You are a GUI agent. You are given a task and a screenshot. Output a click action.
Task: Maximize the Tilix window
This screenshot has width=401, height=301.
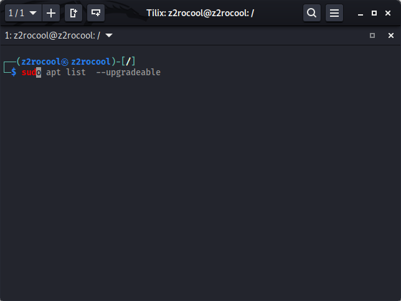(374, 13)
